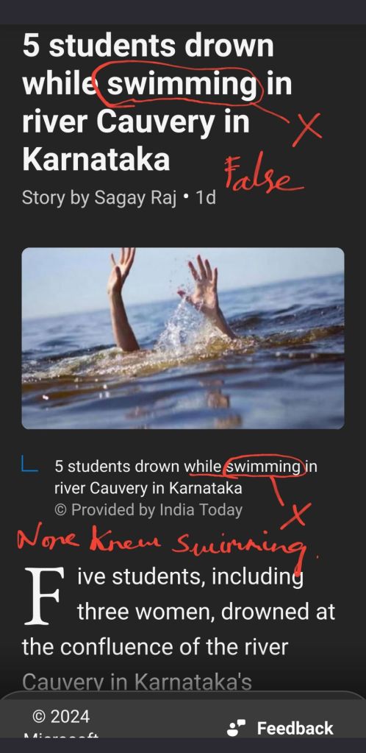Tap the blue caption corner marker icon

[x=29, y=464]
